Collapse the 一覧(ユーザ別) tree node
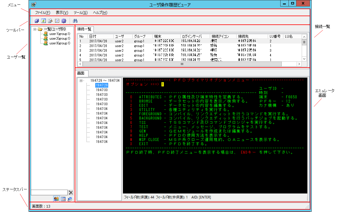 pyautogui.click(x=35, y=29)
